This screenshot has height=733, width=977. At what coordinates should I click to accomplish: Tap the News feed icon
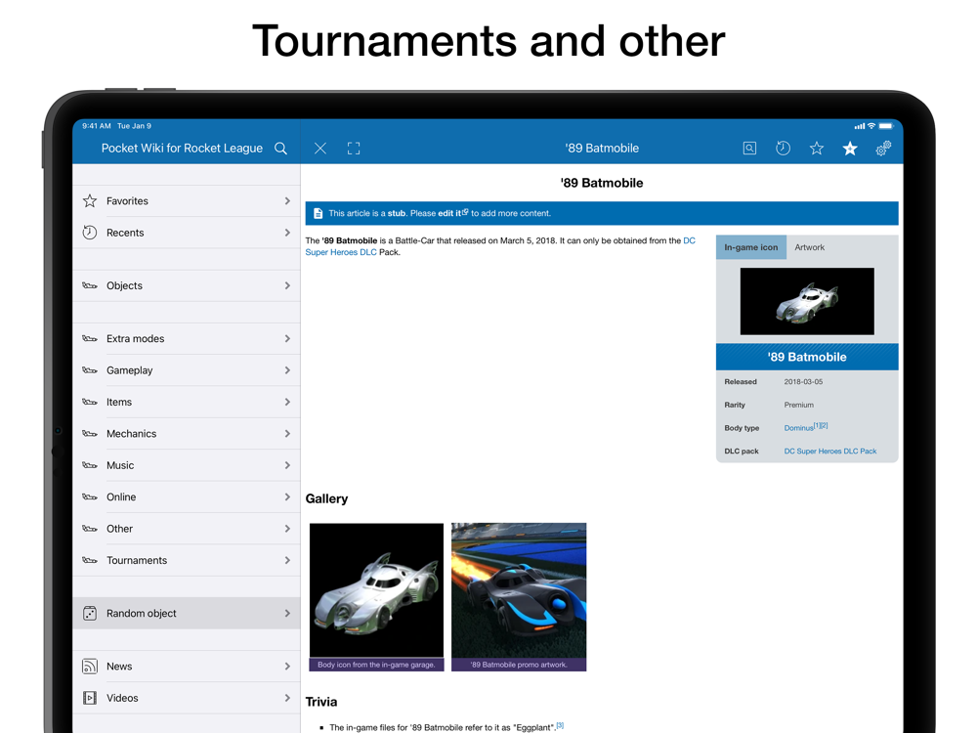point(90,667)
